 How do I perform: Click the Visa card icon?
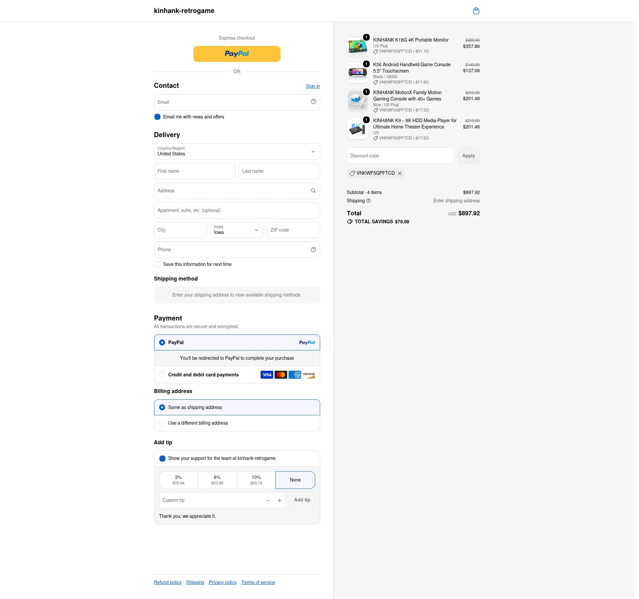pos(267,375)
